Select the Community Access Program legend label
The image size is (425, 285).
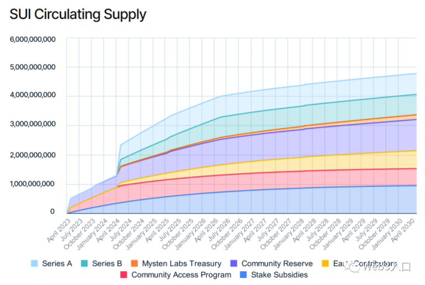(182, 275)
